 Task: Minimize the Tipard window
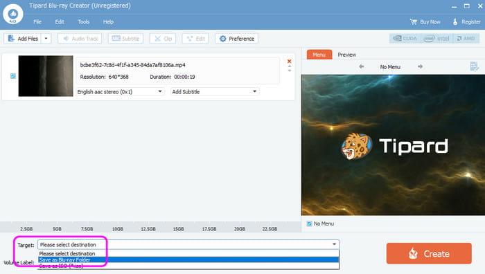pos(454,6)
